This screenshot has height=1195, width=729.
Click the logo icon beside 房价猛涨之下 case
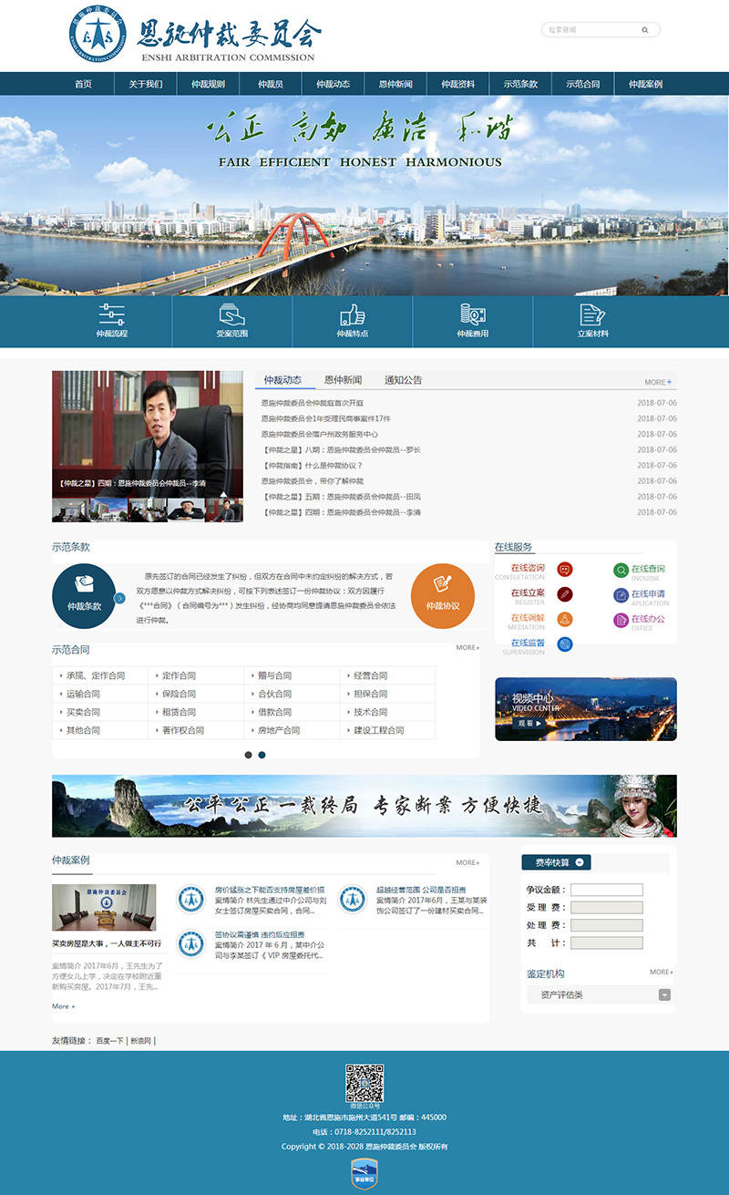click(191, 900)
